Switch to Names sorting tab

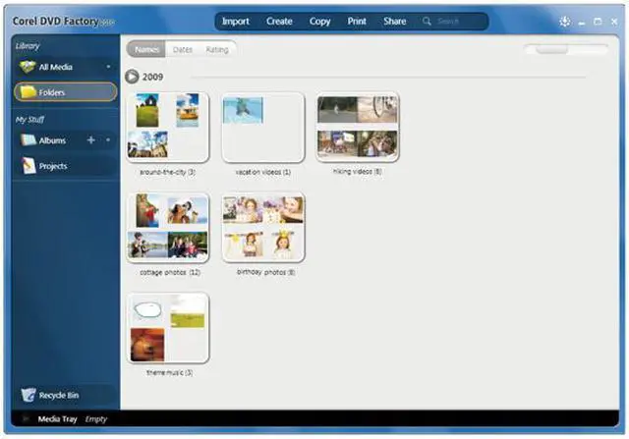pos(146,49)
